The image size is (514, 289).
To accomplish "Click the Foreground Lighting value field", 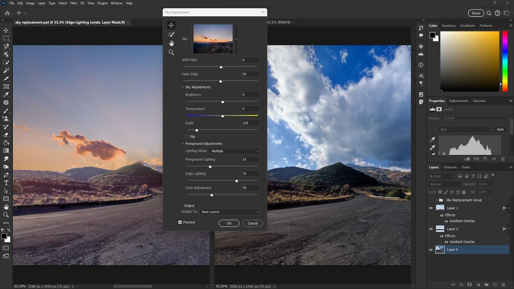I will [250, 159].
